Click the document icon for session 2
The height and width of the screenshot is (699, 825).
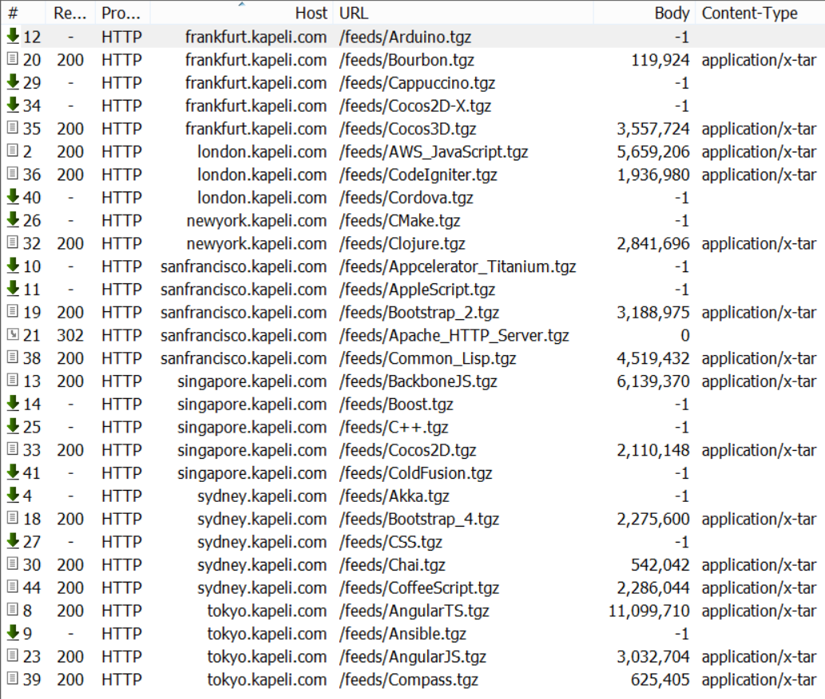pos(13,151)
